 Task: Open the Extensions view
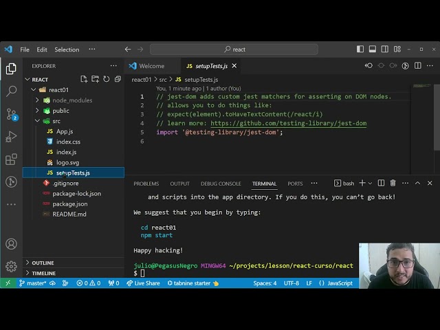[11, 159]
